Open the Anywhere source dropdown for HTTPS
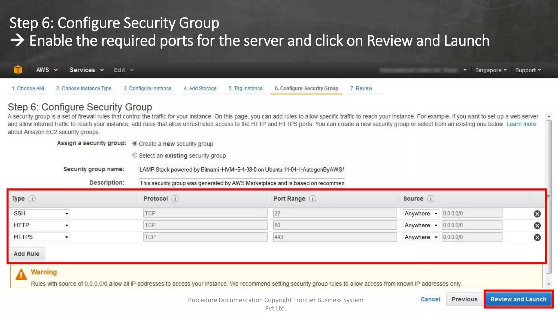 click(x=421, y=237)
